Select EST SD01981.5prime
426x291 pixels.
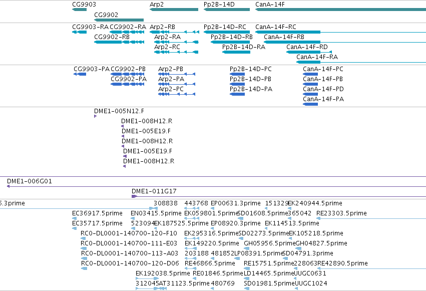tap(246, 288)
